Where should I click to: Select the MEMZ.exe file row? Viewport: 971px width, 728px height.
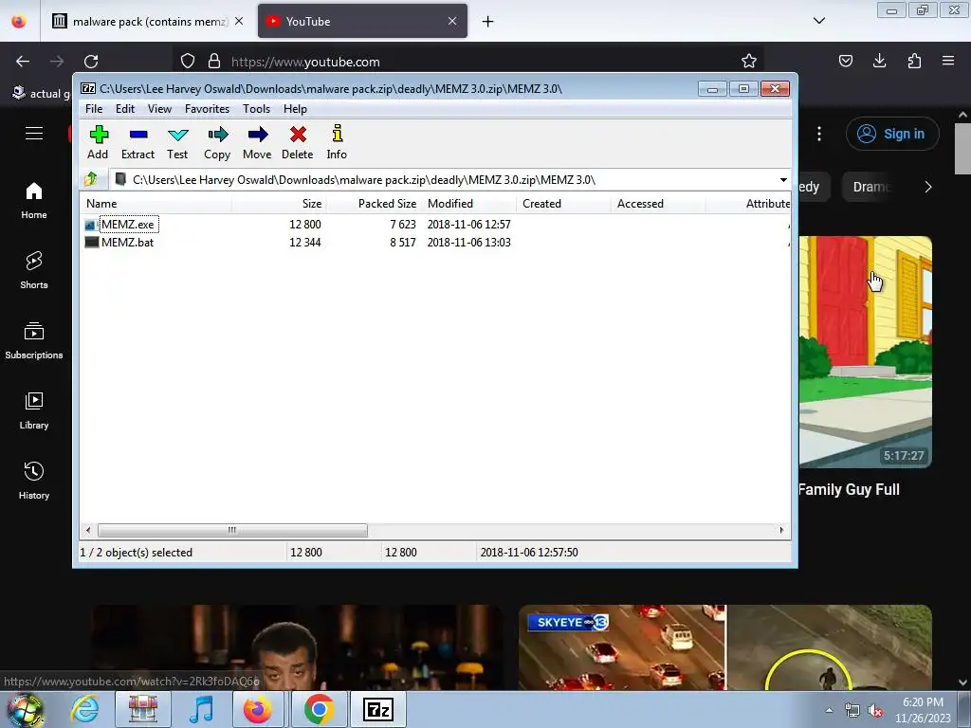coord(436,224)
